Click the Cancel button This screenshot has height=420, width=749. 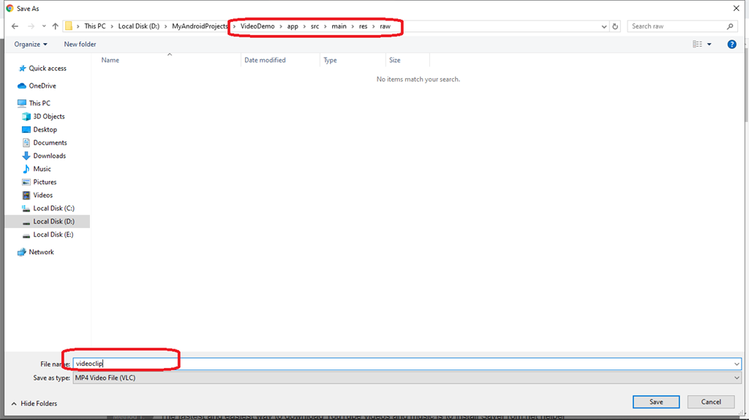711,402
